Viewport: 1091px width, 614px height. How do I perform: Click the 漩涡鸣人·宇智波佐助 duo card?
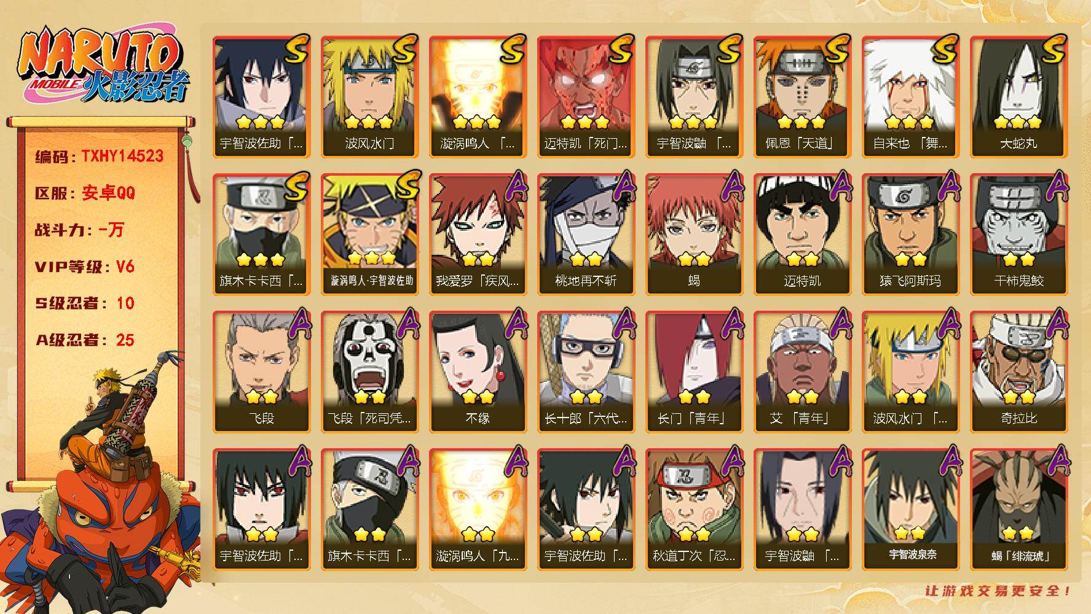pyautogui.click(x=369, y=234)
